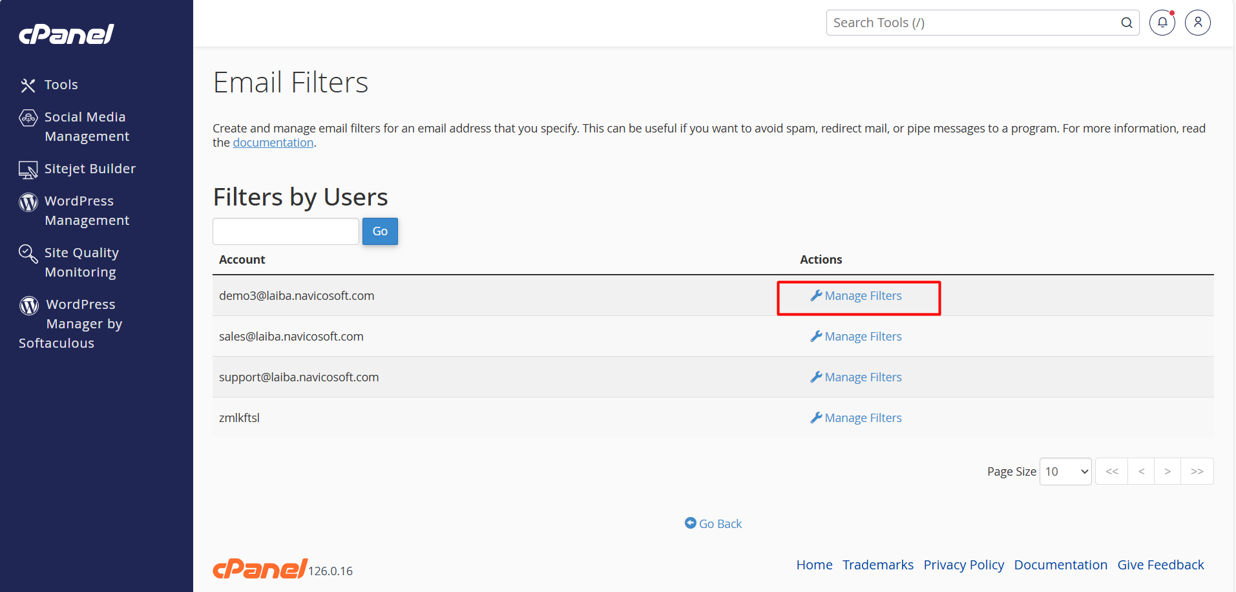Click the Sitejet Builder icon
The width and height of the screenshot is (1236, 592).
point(28,169)
